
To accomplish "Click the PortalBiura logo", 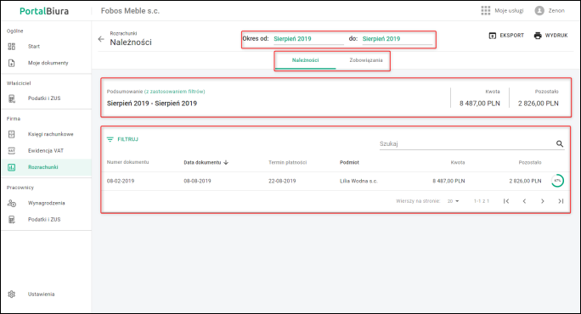I will 44,11.
